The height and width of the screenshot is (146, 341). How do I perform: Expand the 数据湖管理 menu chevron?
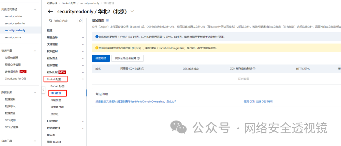(x=83, y=128)
